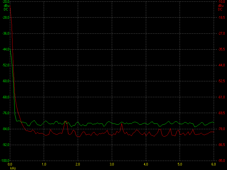Click the red dBu unit label
The image size is (227, 170).
(x=221, y=6)
